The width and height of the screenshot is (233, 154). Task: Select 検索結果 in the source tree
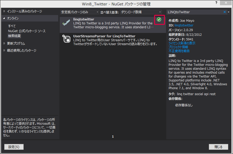(x=14, y=36)
